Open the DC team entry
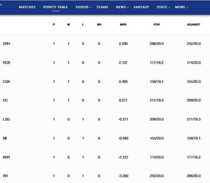This screenshot has width=210, height=183. click(x=5, y=100)
